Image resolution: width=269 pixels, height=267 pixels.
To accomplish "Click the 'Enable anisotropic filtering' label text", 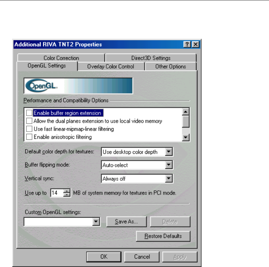I will coord(62,137).
